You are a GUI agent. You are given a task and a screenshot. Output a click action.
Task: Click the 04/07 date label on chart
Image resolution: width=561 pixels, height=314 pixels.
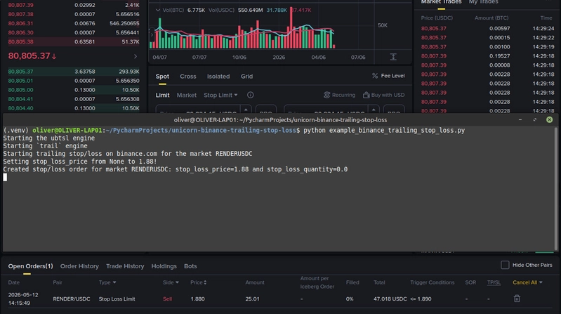click(x=159, y=58)
